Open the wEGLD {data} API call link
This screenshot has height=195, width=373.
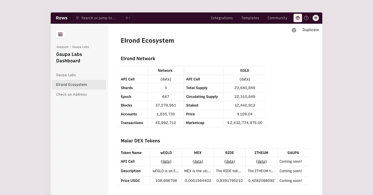[x=166, y=161]
